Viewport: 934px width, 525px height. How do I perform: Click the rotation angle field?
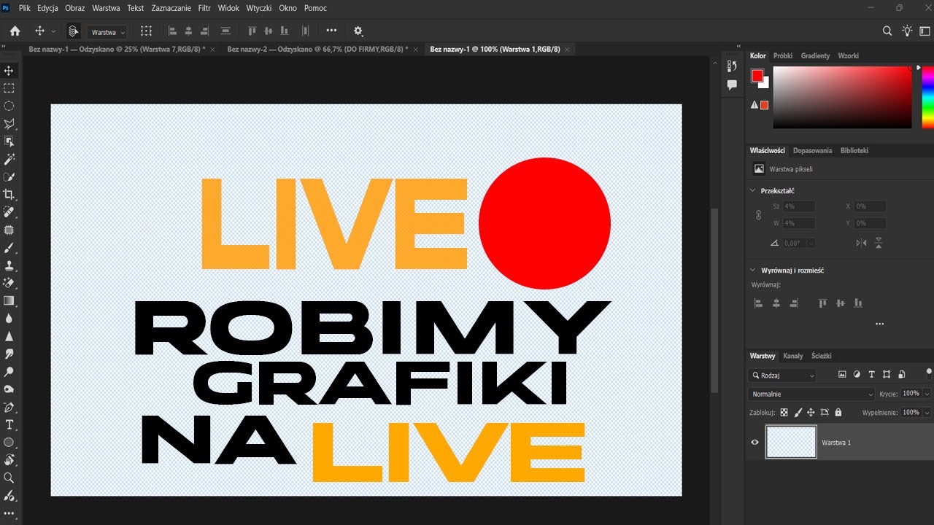tap(798, 243)
